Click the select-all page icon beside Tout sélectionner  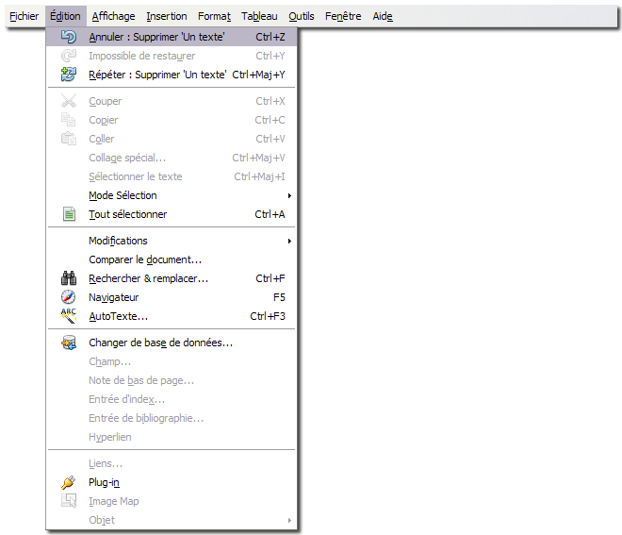click(x=69, y=214)
